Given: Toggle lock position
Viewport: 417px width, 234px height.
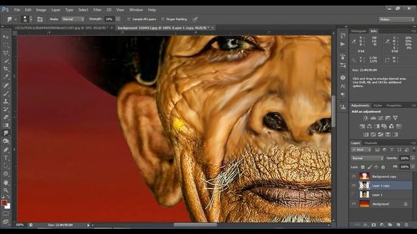Looking at the screenshot, I should tap(377, 167).
